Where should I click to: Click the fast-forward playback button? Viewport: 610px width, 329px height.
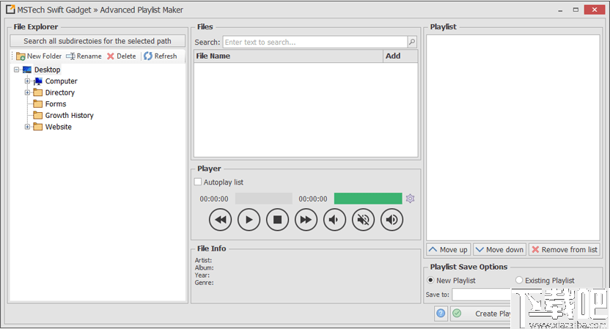306,220
